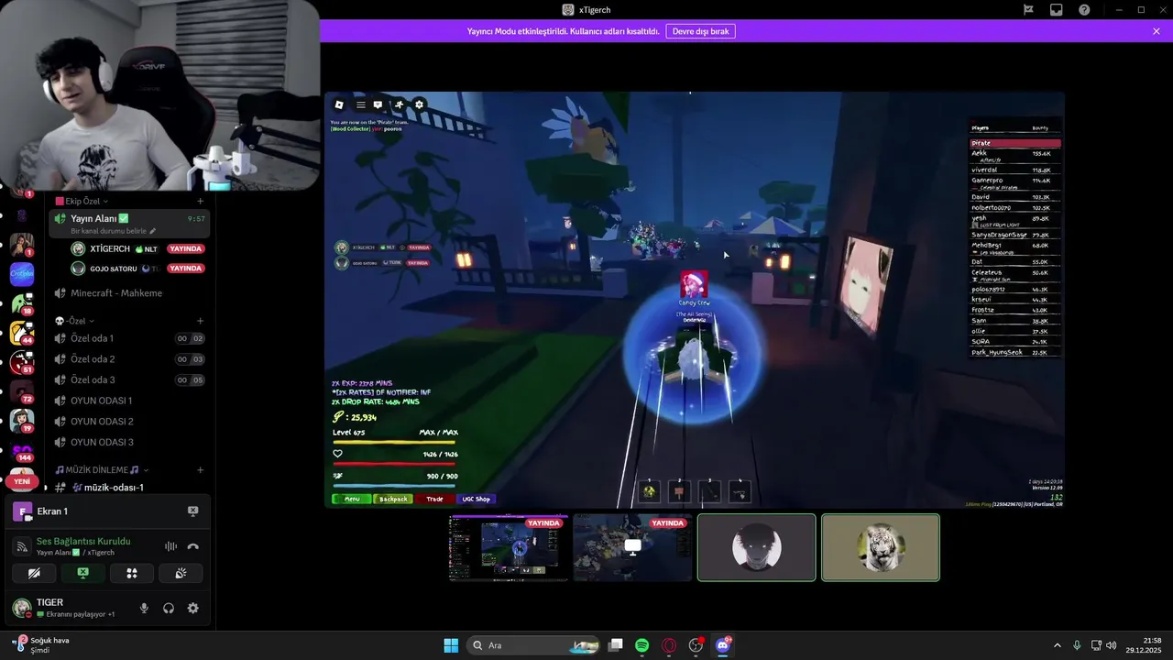The width and height of the screenshot is (1173, 660).
Task: Select the first YAYINDA stream thumbnail
Action: (509, 547)
